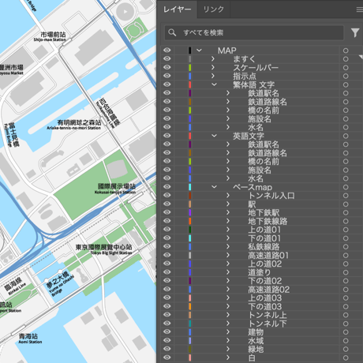Click target circle for MAP layer
This screenshot has width=363, height=363.
click(x=346, y=51)
